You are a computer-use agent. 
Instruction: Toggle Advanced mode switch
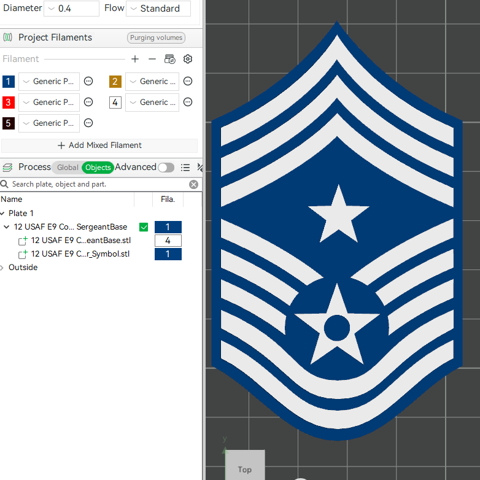pos(166,168)
